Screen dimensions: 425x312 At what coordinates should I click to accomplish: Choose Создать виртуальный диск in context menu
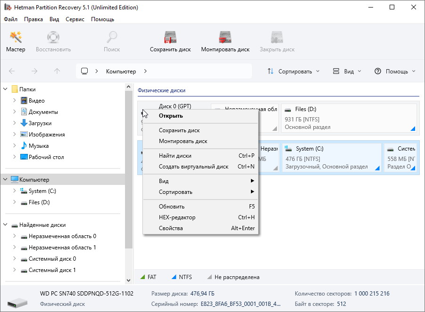200,167
